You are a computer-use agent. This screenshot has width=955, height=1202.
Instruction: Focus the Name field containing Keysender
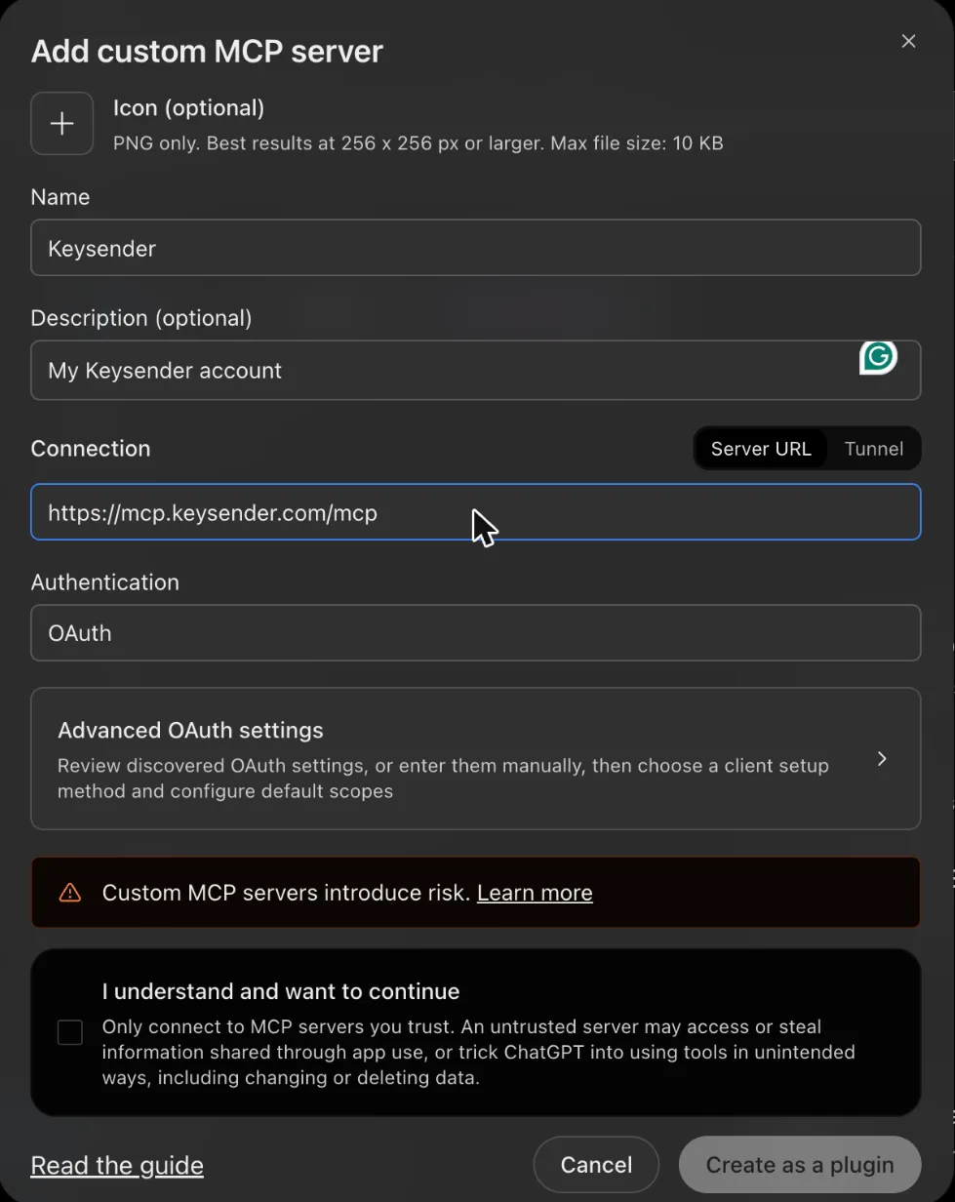(476, 248)
